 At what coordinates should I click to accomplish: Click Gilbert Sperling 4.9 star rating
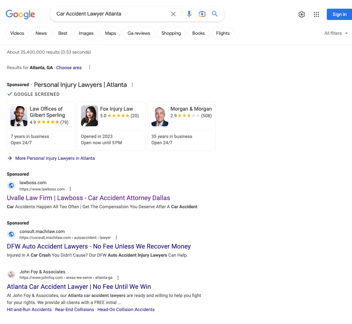coord(49,122)
